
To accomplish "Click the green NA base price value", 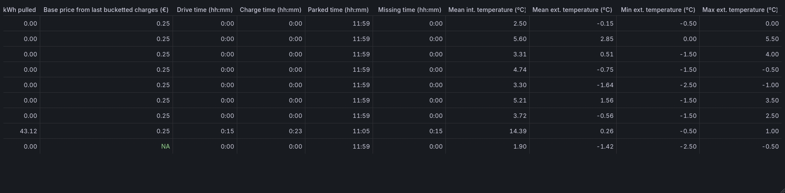I will point(165,146).
